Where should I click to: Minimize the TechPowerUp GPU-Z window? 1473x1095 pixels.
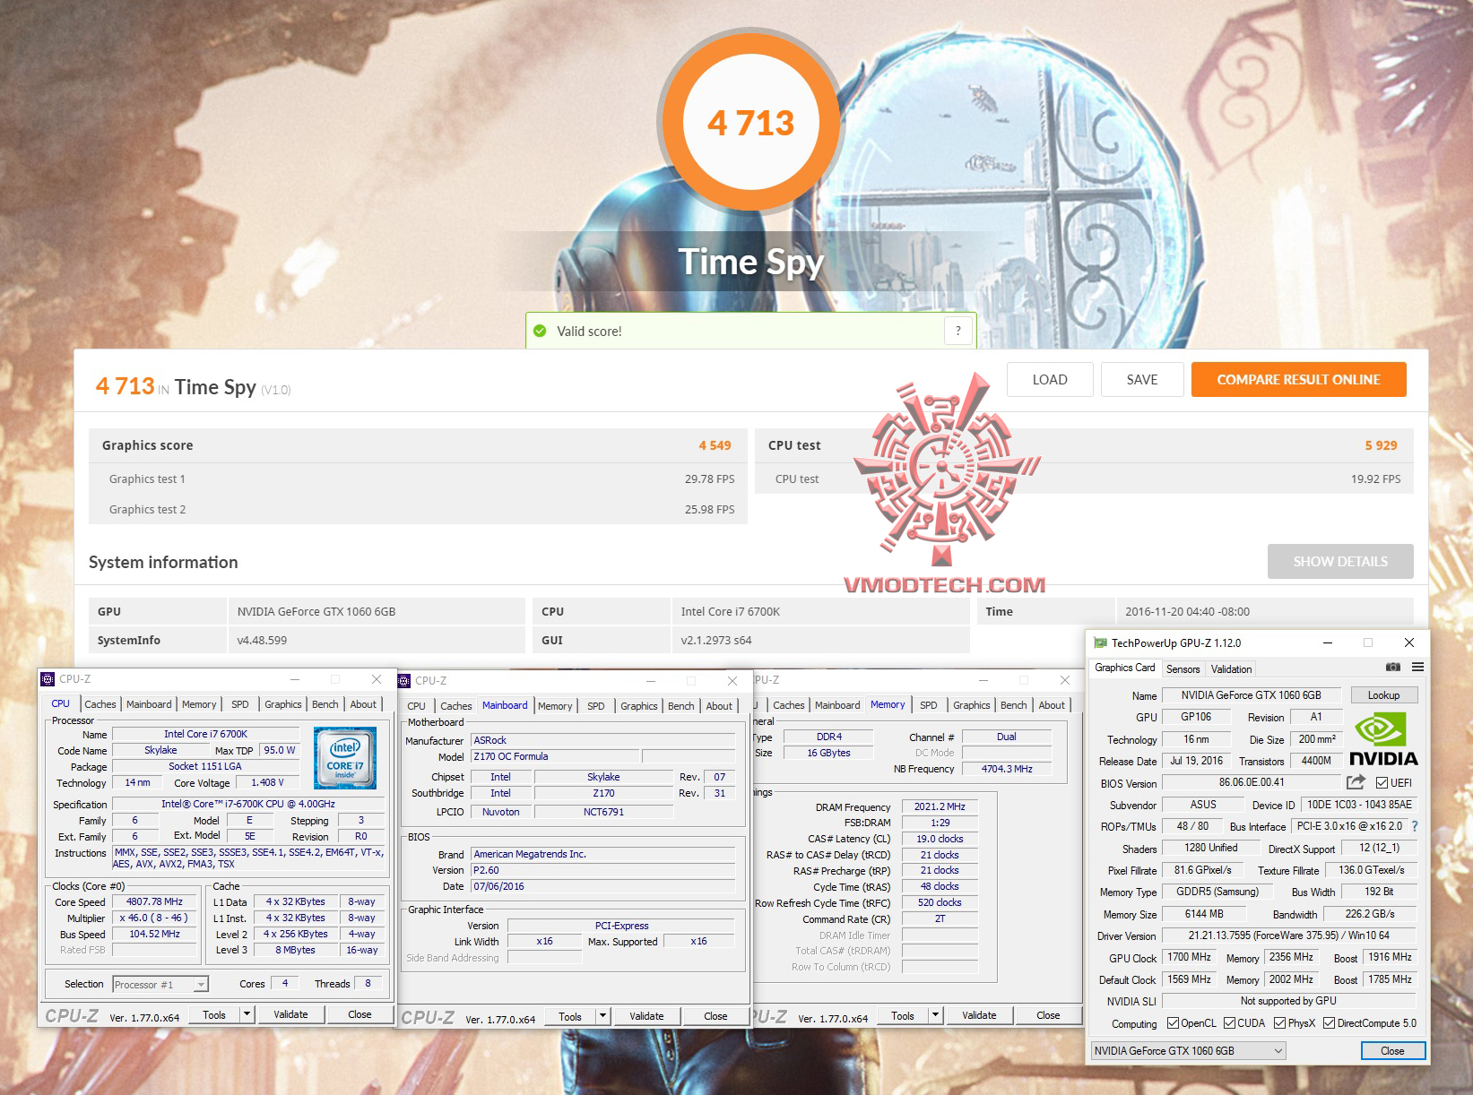pyautogui.click(x=1328, y=642)
